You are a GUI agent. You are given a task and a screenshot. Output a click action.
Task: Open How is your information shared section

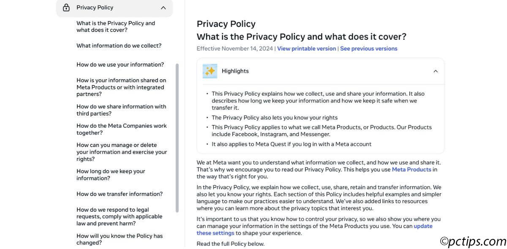(x=121, y=87)
